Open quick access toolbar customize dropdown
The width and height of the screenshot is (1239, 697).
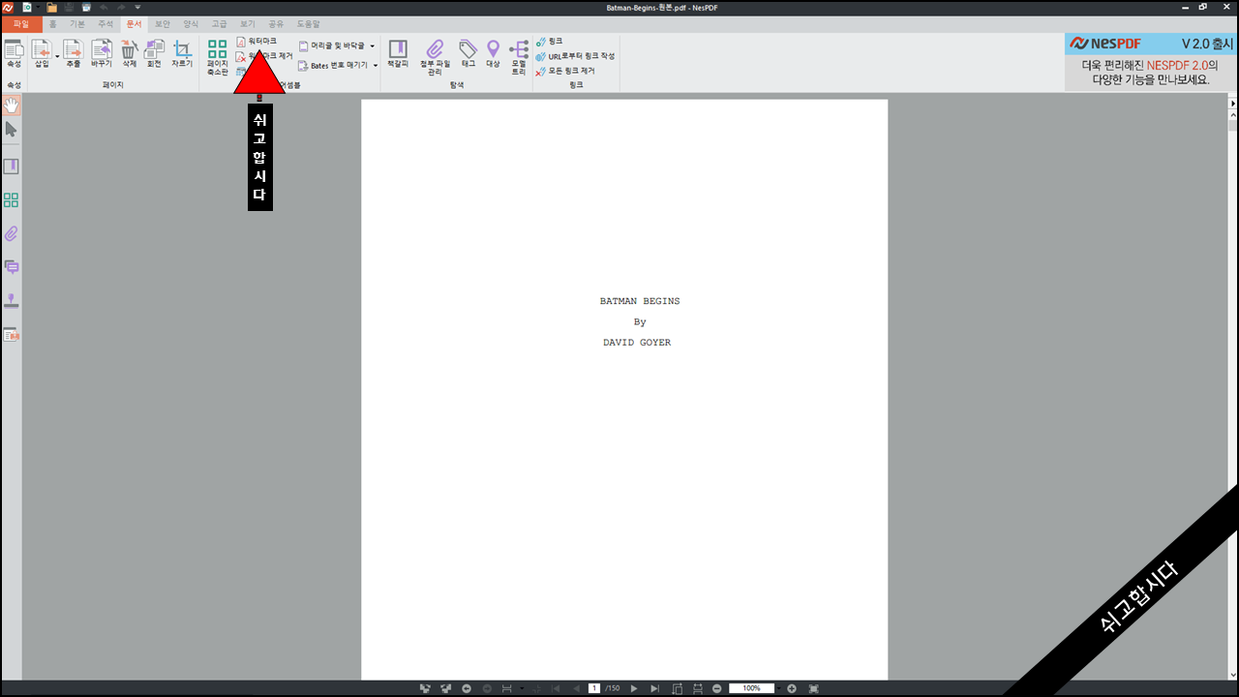tap(137, 7)
